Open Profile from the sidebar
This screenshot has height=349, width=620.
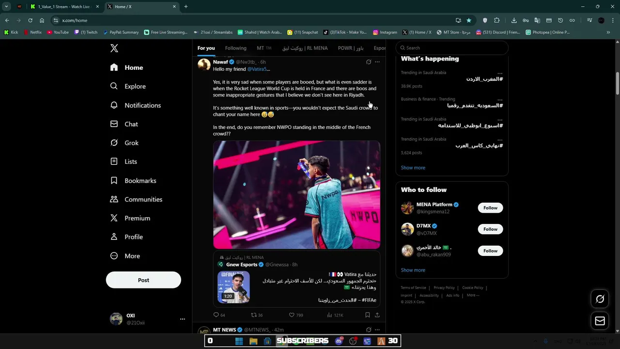click(x=127, y=237)
